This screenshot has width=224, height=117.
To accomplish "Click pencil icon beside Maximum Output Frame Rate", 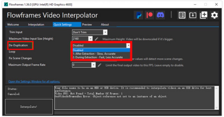I will coord(99,65).
